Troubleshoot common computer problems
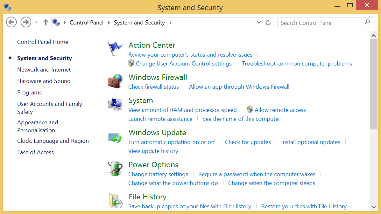The width and height of the screenshot is (381, 214). pyautogui.click(x=297, y=64)
